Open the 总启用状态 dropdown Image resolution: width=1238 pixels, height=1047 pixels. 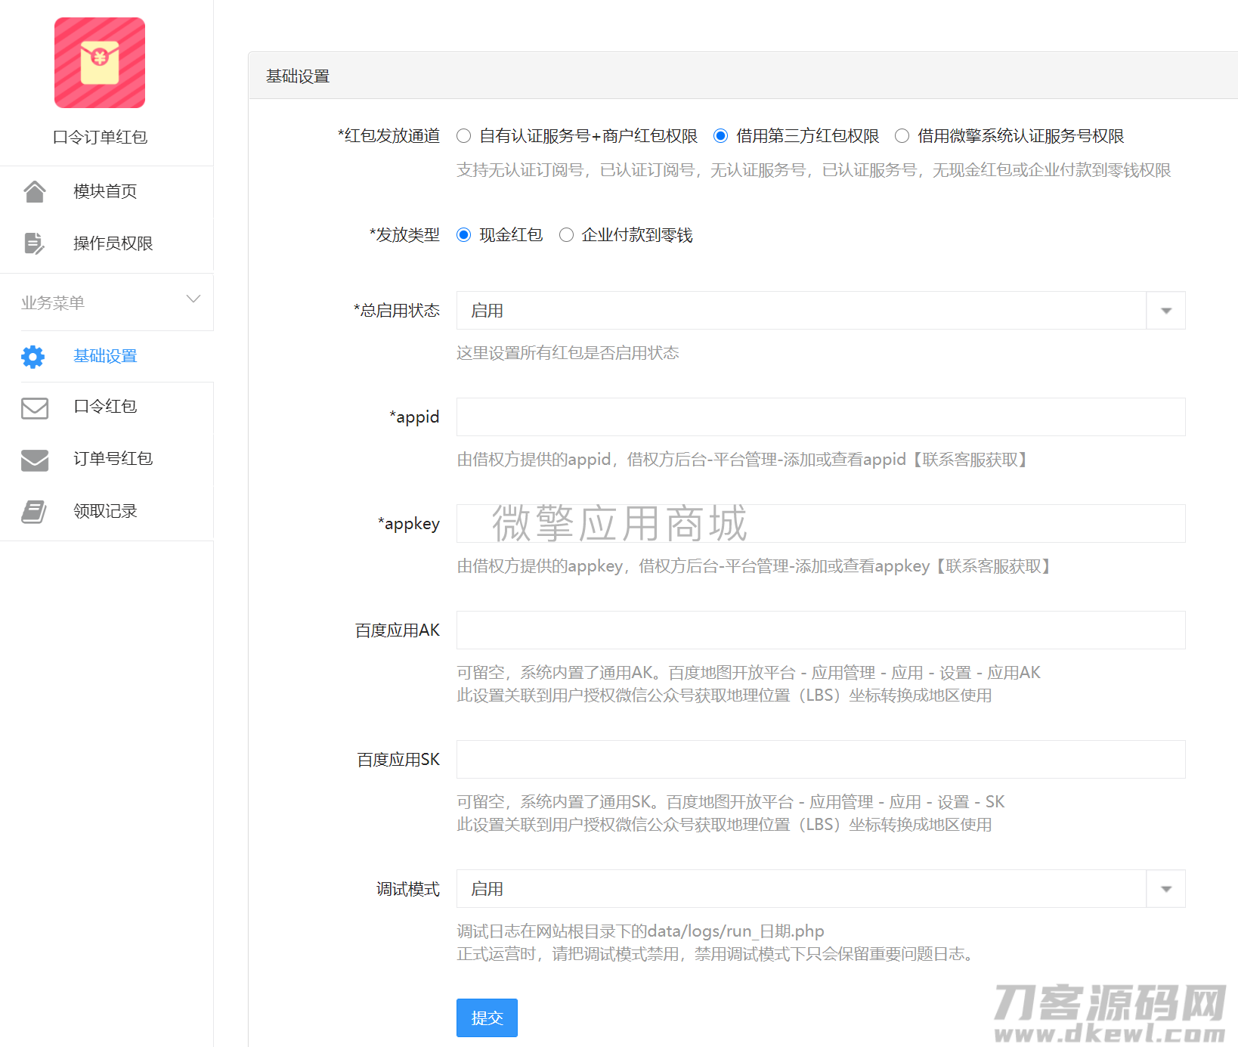[820, 311]
